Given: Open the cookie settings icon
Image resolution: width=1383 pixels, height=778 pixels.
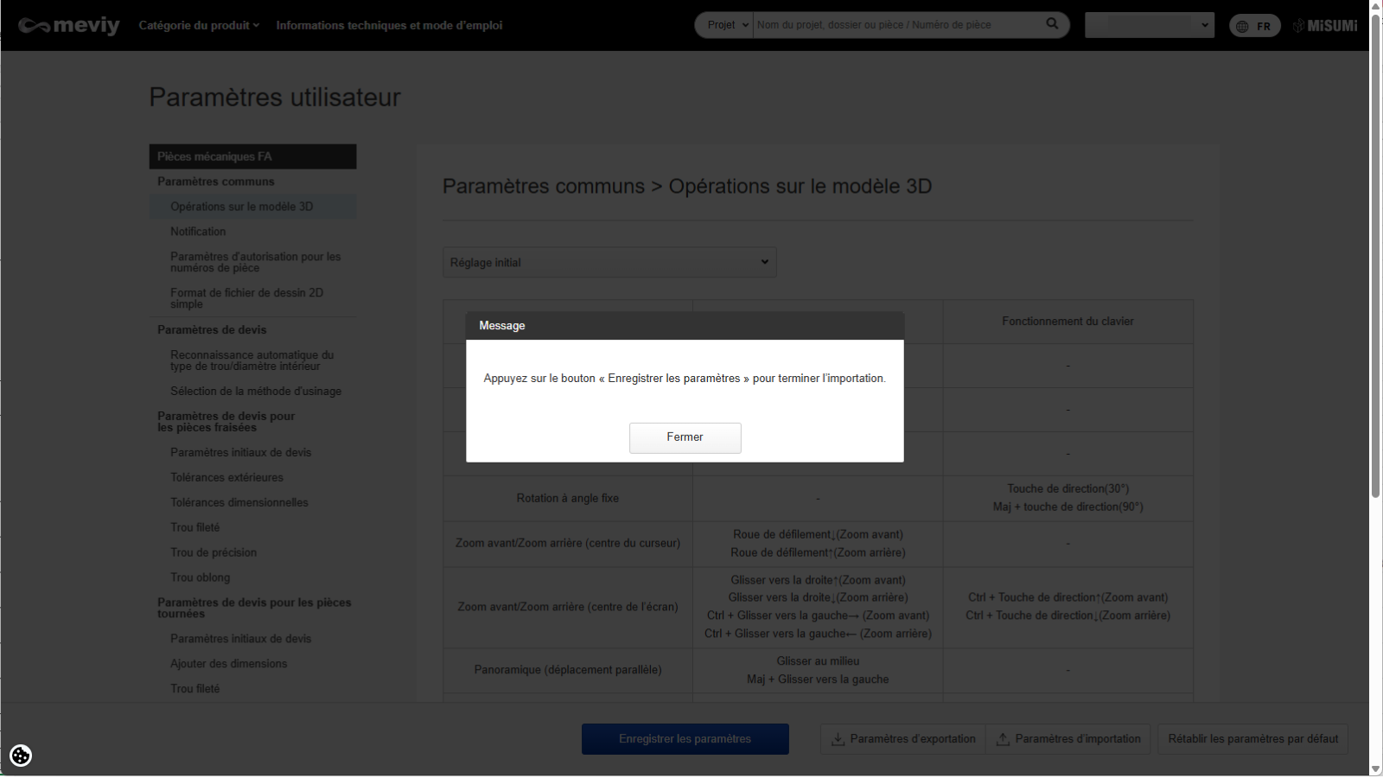Looking at the screenshot, I should click(21, 756).
